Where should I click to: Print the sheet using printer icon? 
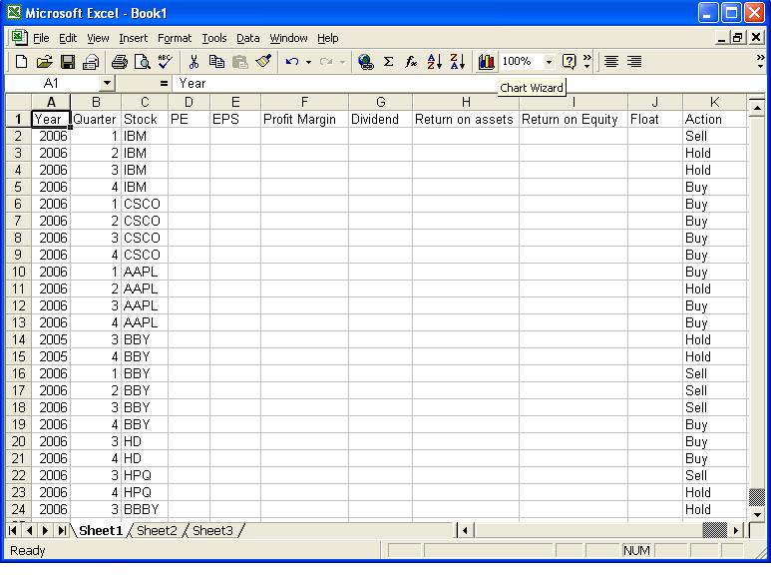coord(119,62)
